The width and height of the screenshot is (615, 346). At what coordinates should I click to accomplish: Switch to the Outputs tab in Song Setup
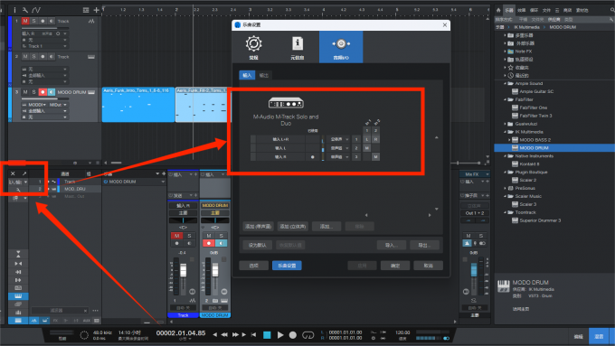(x=264, y=75)
